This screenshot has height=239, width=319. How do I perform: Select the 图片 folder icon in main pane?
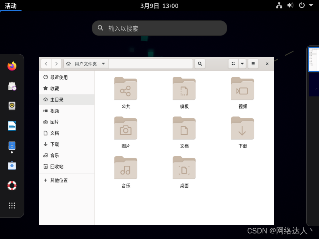(126, 128)
